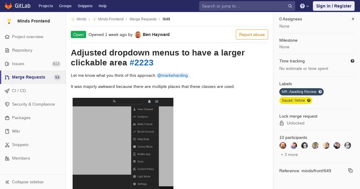
Task: Click the CI / CD rocket icon
Action: (7, 91)
